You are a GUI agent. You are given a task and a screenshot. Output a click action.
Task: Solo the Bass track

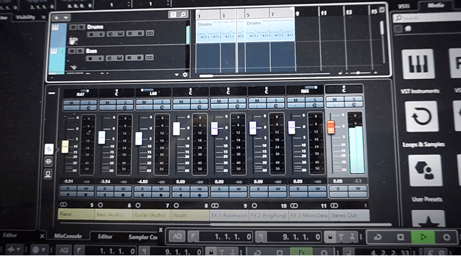coord(80,51)
